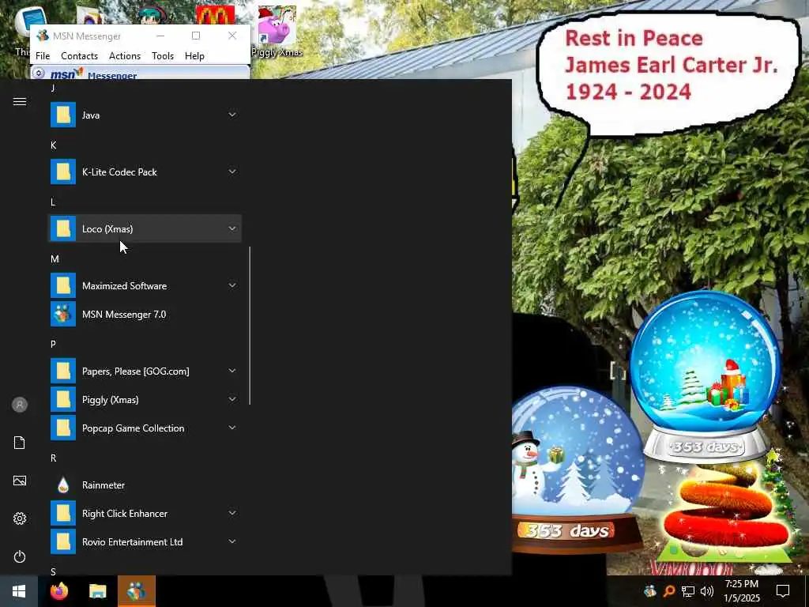Click the K-Lite Codec Pack folder icon
This screenshot has width=809, height=607.
point(63,172)
